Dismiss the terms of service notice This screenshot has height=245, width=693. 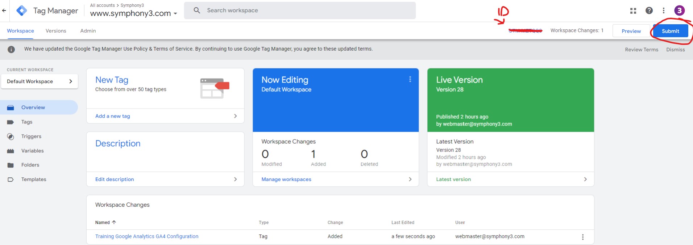676,50
